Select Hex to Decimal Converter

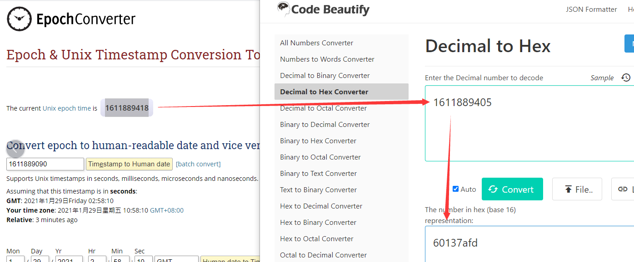click(x=341, y=206)
